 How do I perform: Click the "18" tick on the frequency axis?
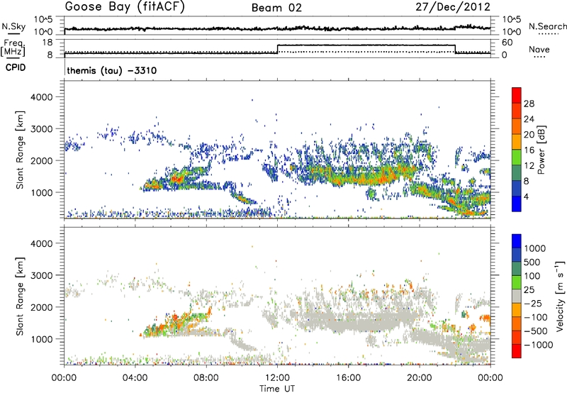(47, 43)
